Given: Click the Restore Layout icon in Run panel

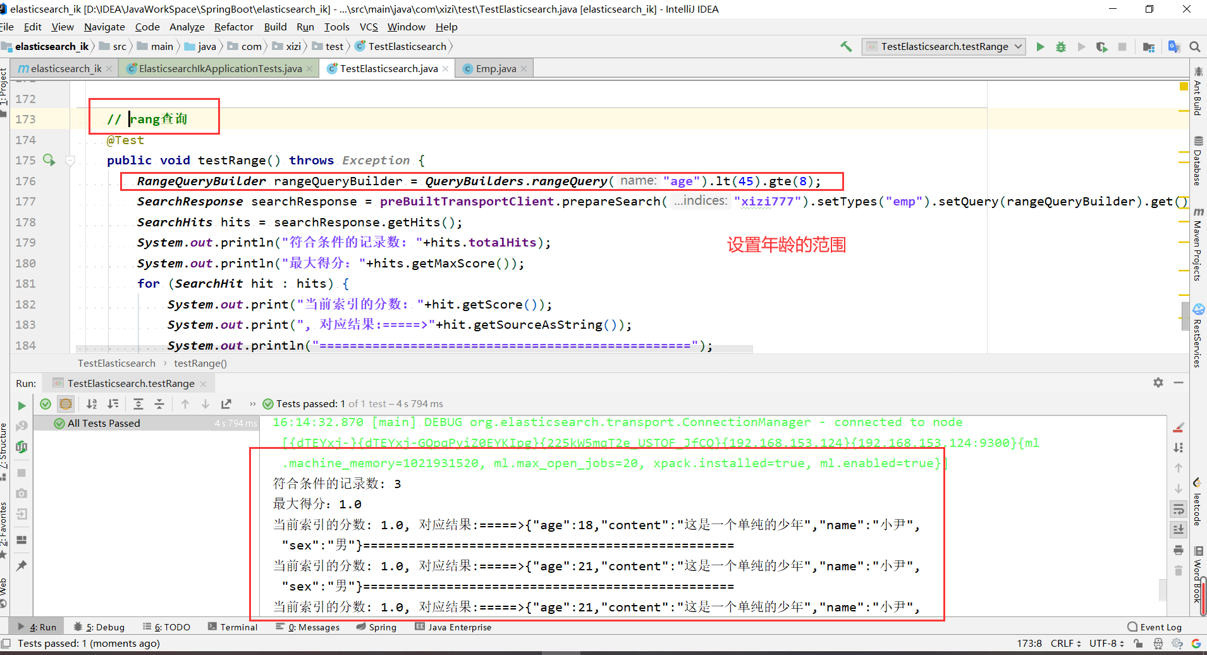Looking at the screenshot, I should click(21, 539).
